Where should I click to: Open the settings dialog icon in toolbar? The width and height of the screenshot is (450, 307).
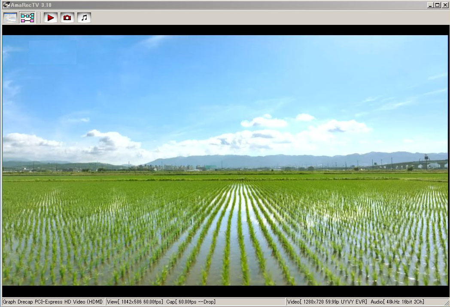(x=10, y=18)
